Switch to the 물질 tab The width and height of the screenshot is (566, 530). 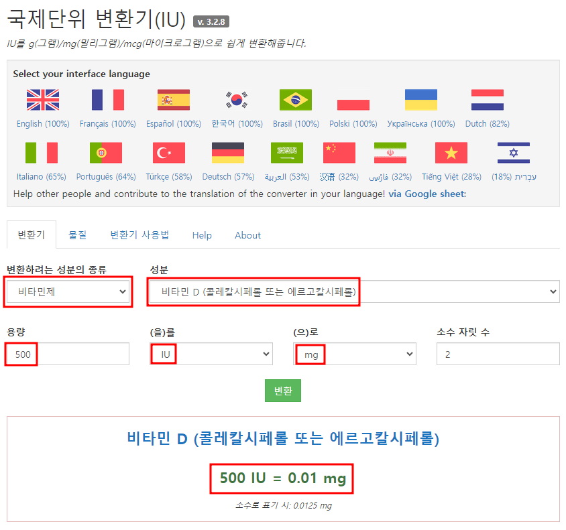tap(76, 235)
